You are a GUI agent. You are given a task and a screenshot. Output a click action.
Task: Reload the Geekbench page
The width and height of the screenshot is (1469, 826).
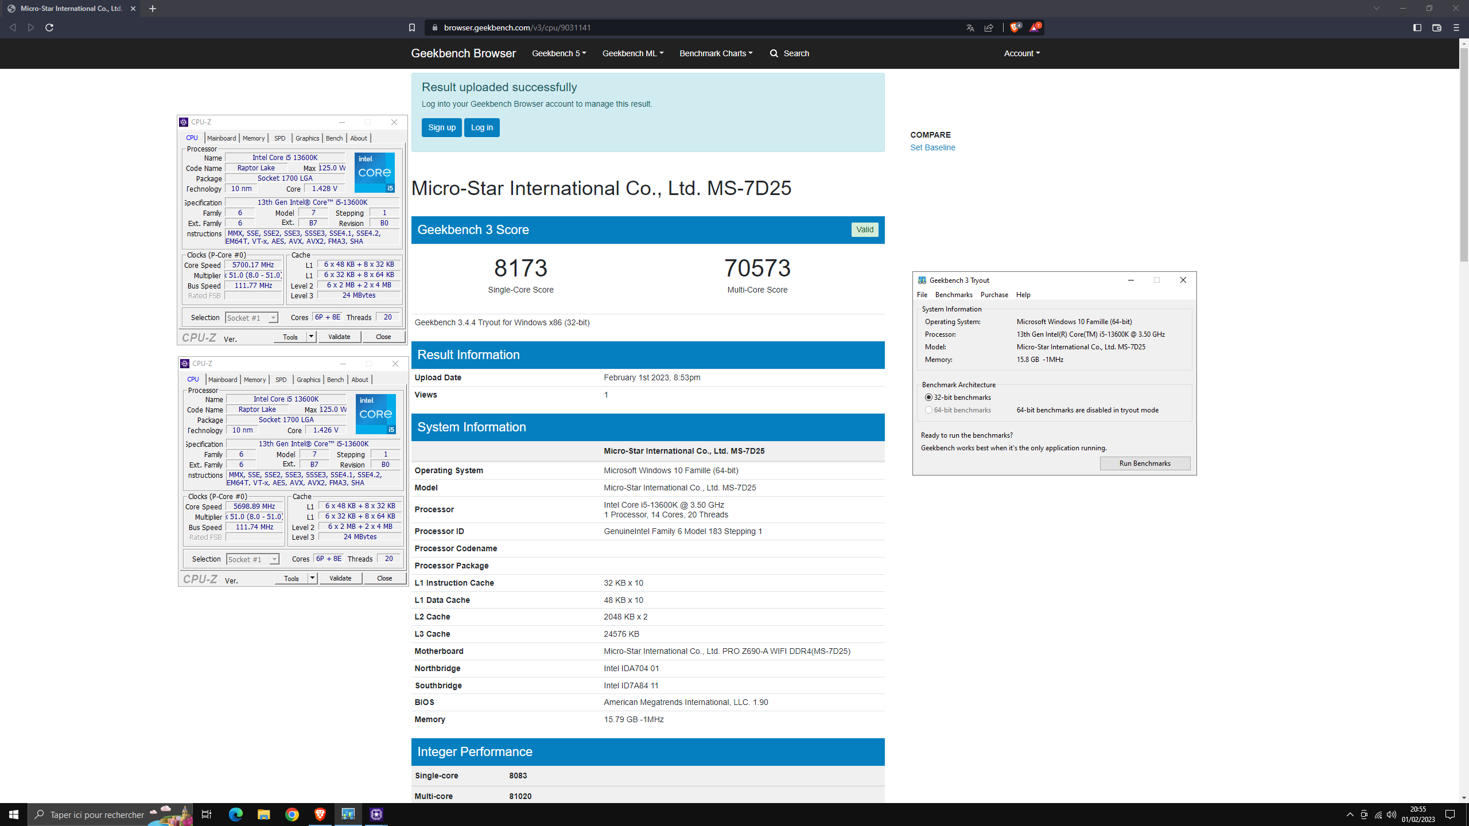tap(49, 28)
